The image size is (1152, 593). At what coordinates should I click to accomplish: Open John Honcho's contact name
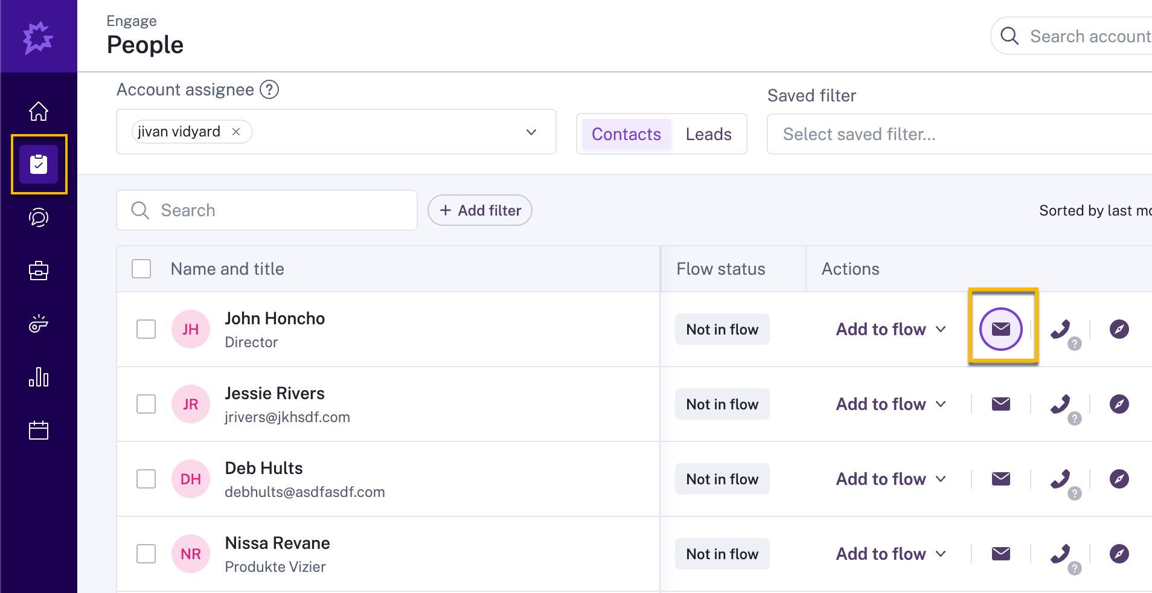(x=275, y=318)
